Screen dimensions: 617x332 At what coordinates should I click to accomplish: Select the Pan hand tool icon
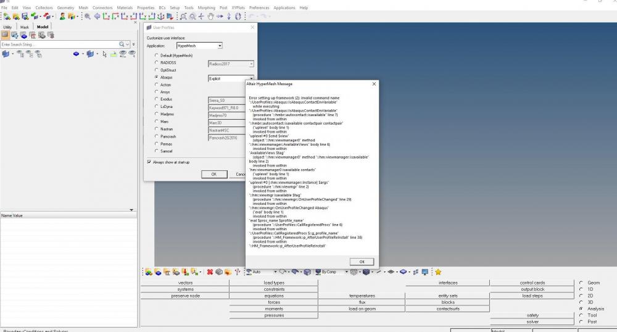click(210, 16)
